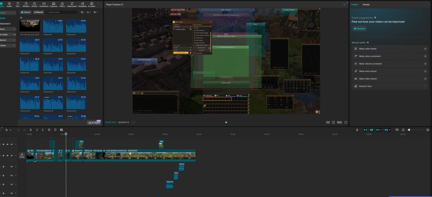Switch to the Details tab

(x=366, y=5)
